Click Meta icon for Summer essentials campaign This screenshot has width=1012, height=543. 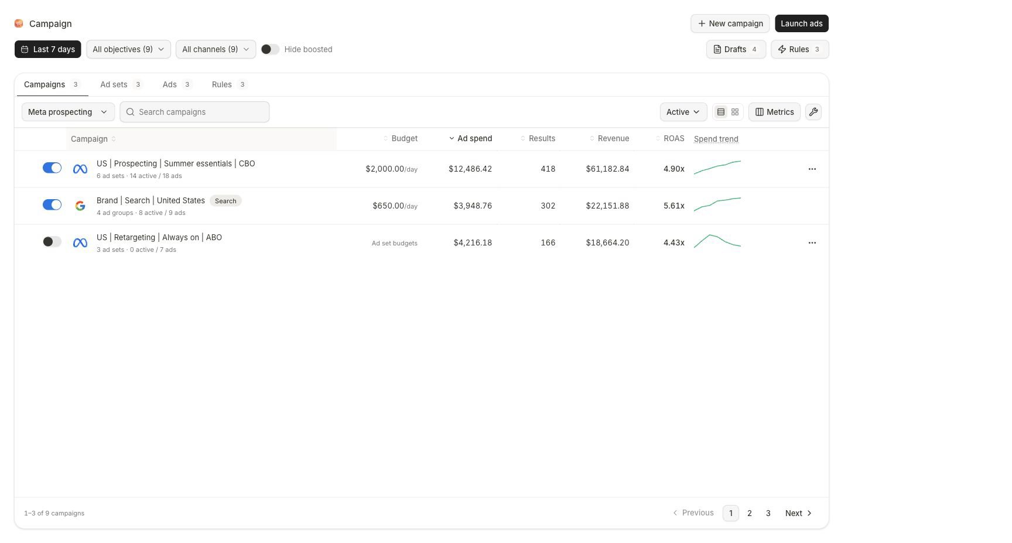coord(80,169)
